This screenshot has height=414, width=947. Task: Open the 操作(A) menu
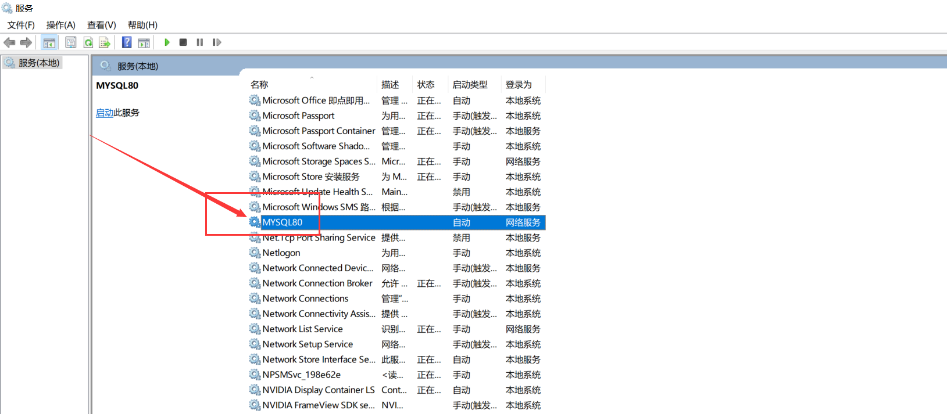pos(61,25)
